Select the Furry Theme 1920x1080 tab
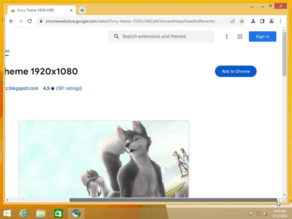Image resolution: width=292 pixels, height=219 pixels. (x=42, y=10)
